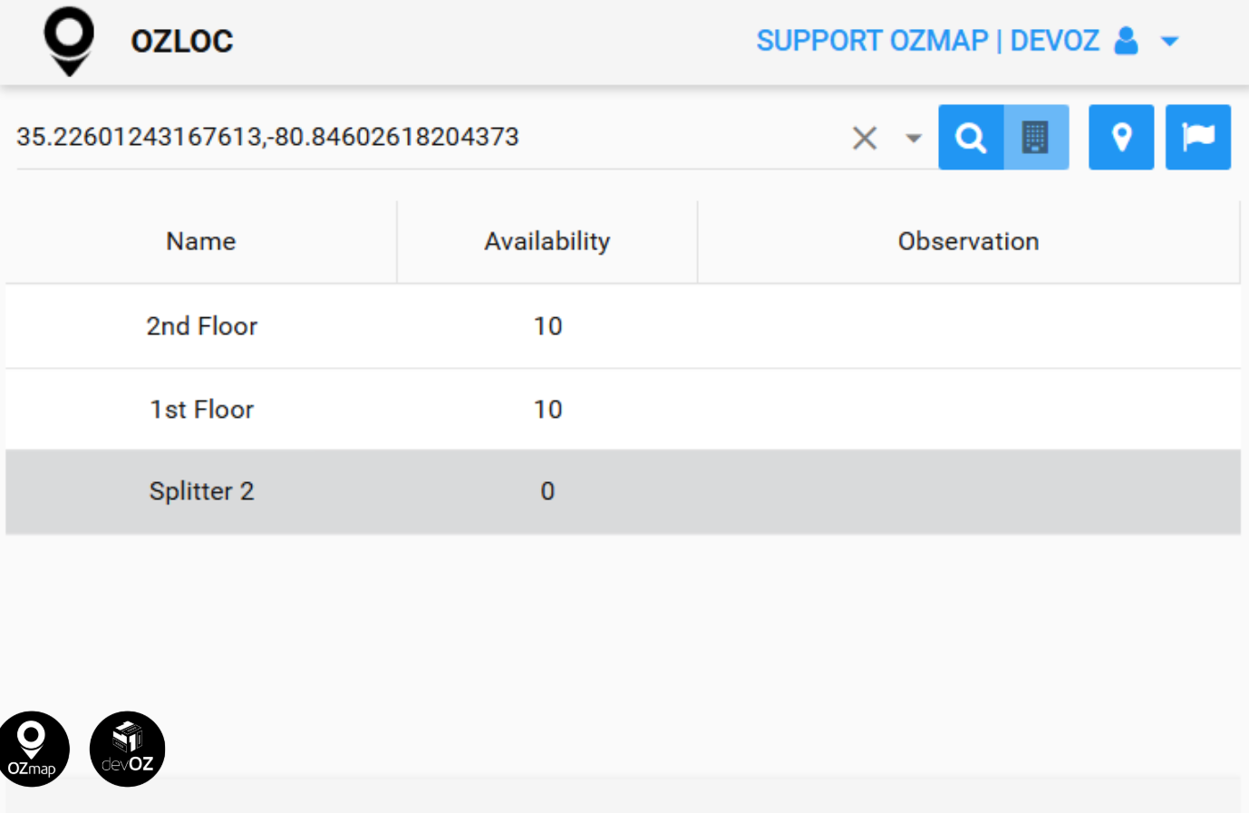Click the user profile icon
The image size is (1249, 813).
point(1126,41)
